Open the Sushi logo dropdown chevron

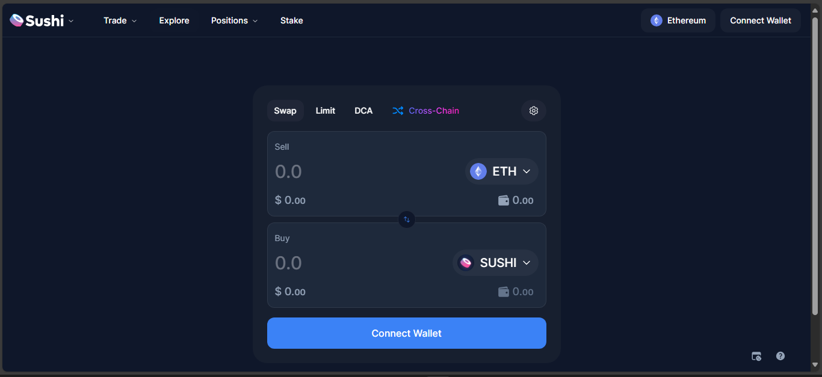click(71, 20)
